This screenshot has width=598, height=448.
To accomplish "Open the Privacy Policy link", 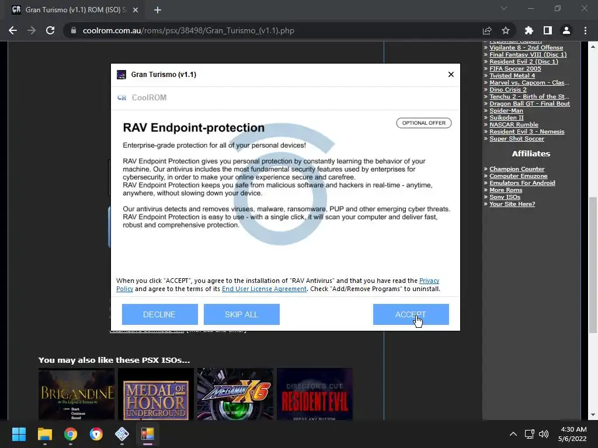I will [429, 281].
